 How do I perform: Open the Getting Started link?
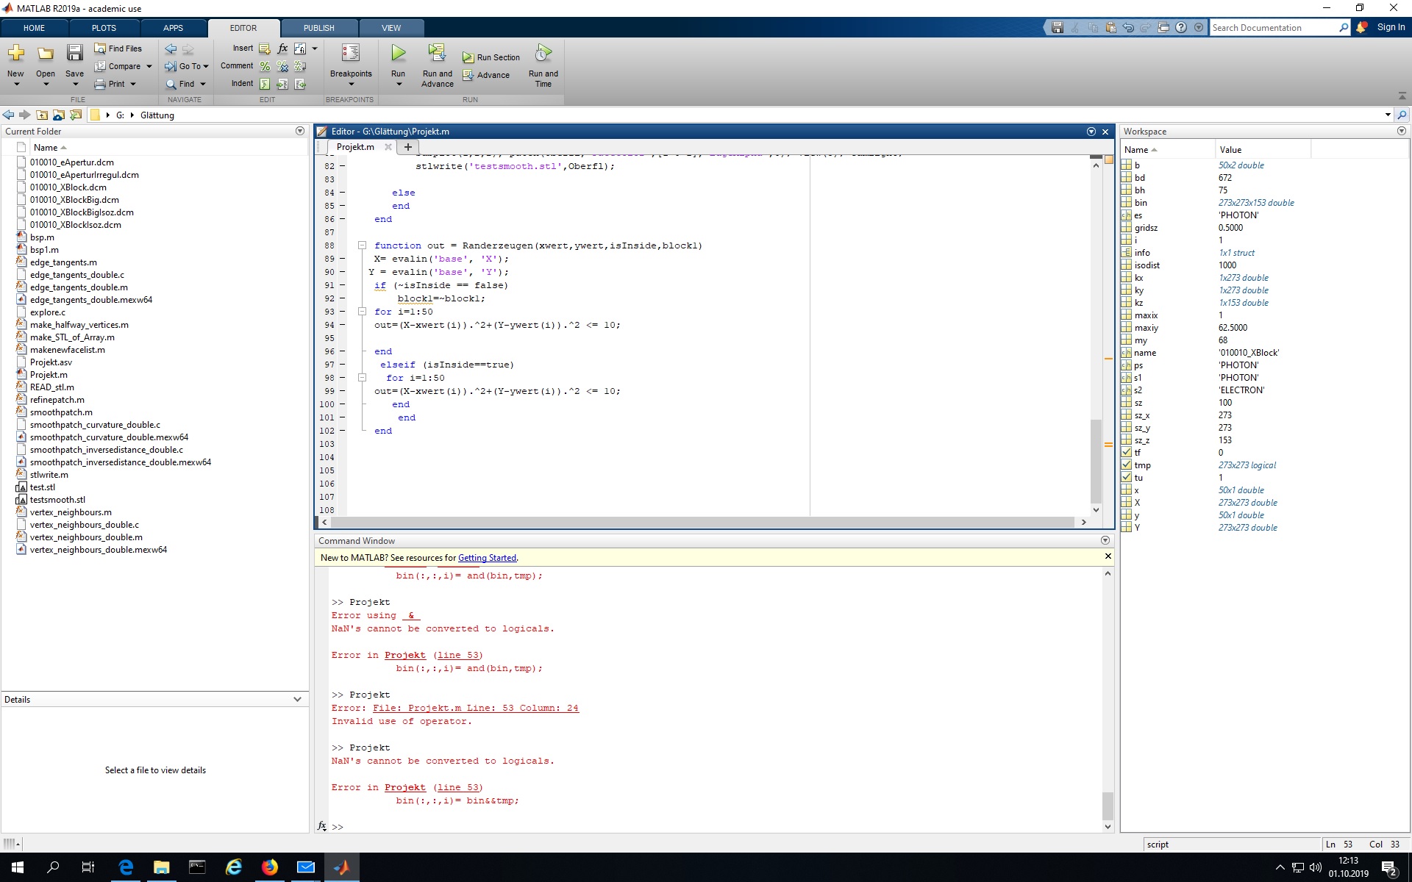(x=487, y=558)
